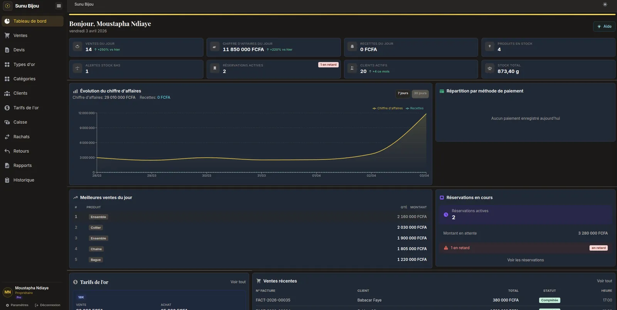Select the 7 jours chart range
Screen dimensions: 617x310
(x=403, y=93)
